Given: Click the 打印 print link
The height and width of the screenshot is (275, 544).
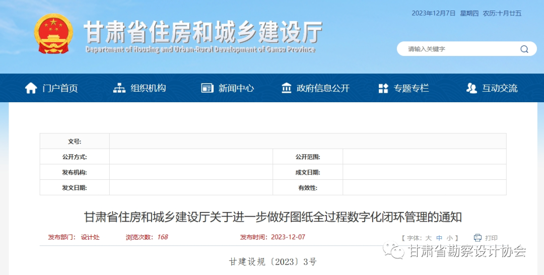Looking at the screenshot, I should point(491,238).
